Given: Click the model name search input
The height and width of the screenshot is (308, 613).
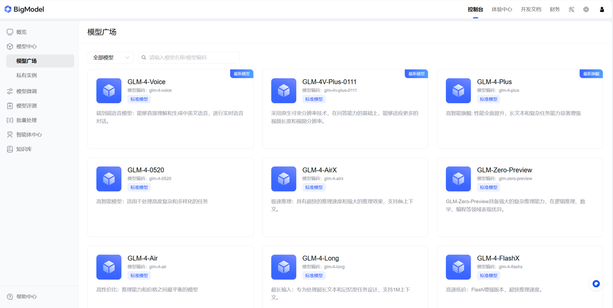Looking at the screenshot, I should (x=189, y=57).
